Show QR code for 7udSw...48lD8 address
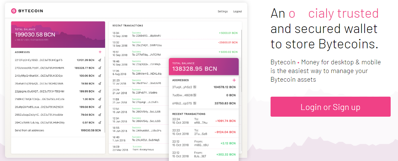The width and height of the screenshot is (398, 161). pyautogui.click(x=195, y=95)
